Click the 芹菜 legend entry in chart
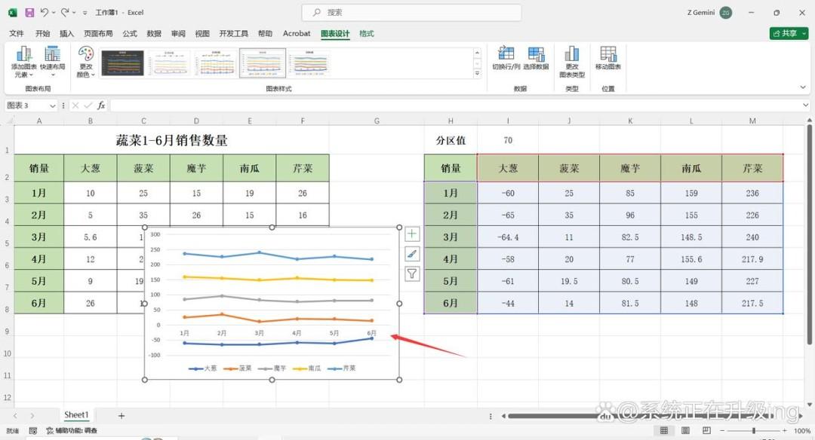The height and width of the screenshot is (440, 815). [x=342, y=368]
